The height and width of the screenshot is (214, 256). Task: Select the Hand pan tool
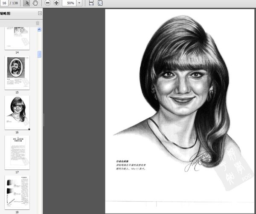tap(35, 3)
